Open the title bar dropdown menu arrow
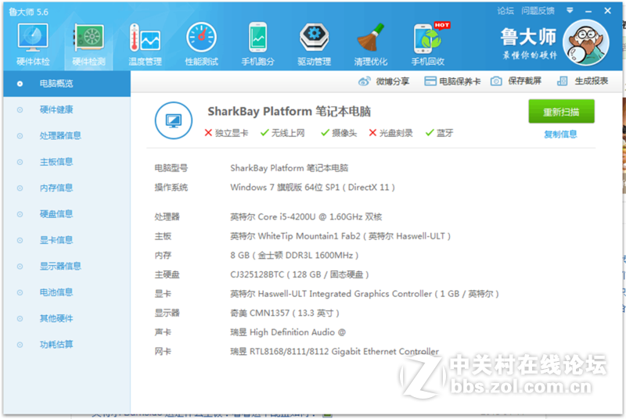This screenshot has width=626, height=419. pos(570,11)
